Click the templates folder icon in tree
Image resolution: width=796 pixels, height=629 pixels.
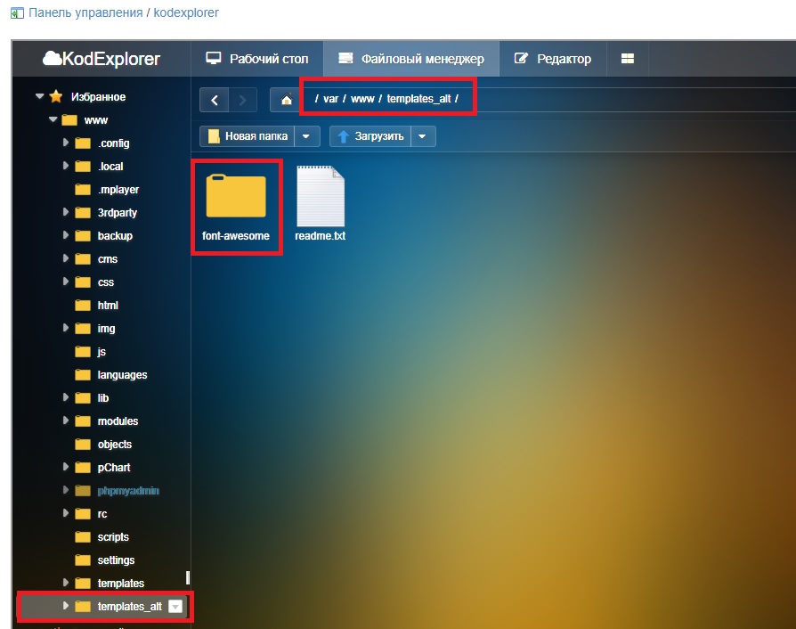83,584
